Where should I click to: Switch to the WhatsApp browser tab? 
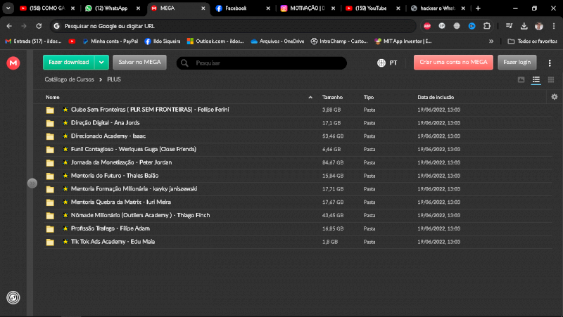pyautogui.click(x=106, y=8)
